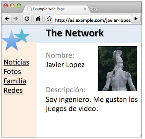Click The Network page heading
This screenshot has width=145, height=139.
pos(75,33)
